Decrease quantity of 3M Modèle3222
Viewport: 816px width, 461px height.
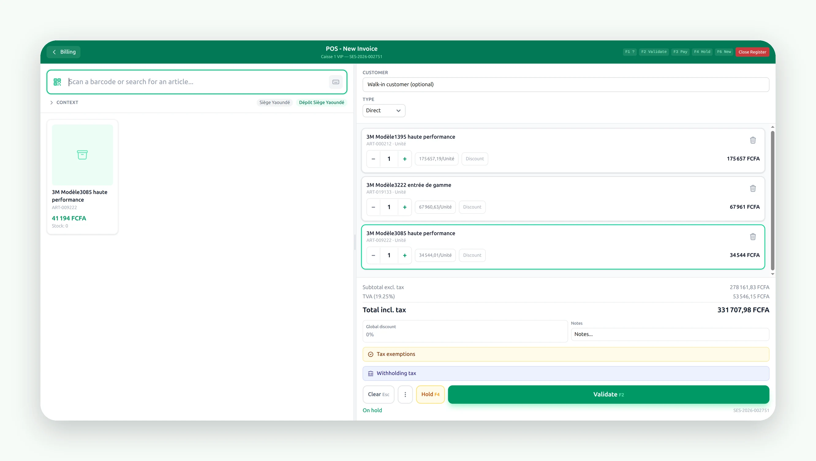coord(373,207)
